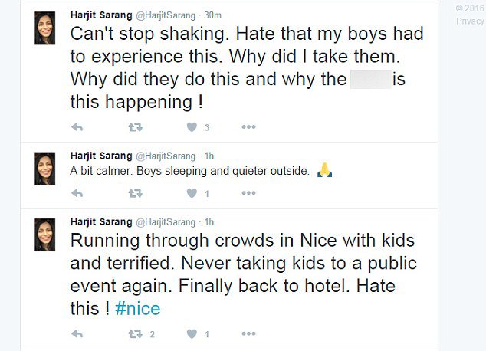Open more options on "Can't stop shaking" tweet
The height and width of the screenshot is (351, 486).
[248, 126]
